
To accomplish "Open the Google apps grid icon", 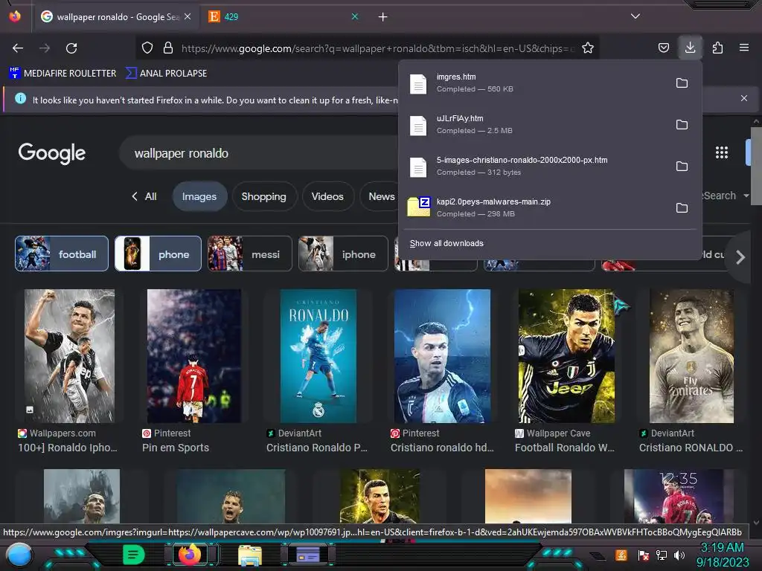I will (x=722, y=152).
